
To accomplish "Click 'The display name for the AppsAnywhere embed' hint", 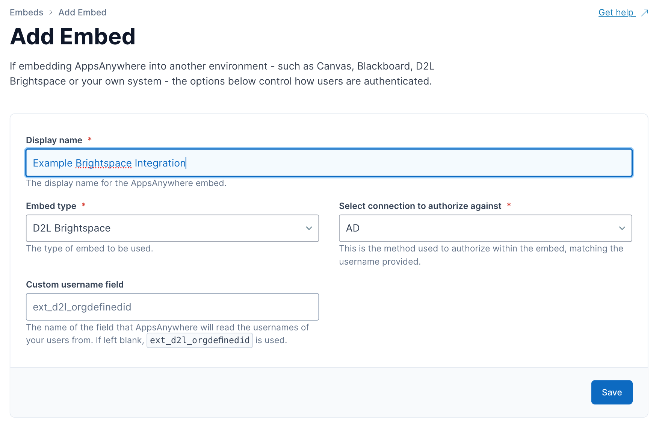I will 126,183.
